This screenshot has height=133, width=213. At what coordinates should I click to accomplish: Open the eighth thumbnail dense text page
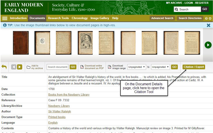(171, 43)
